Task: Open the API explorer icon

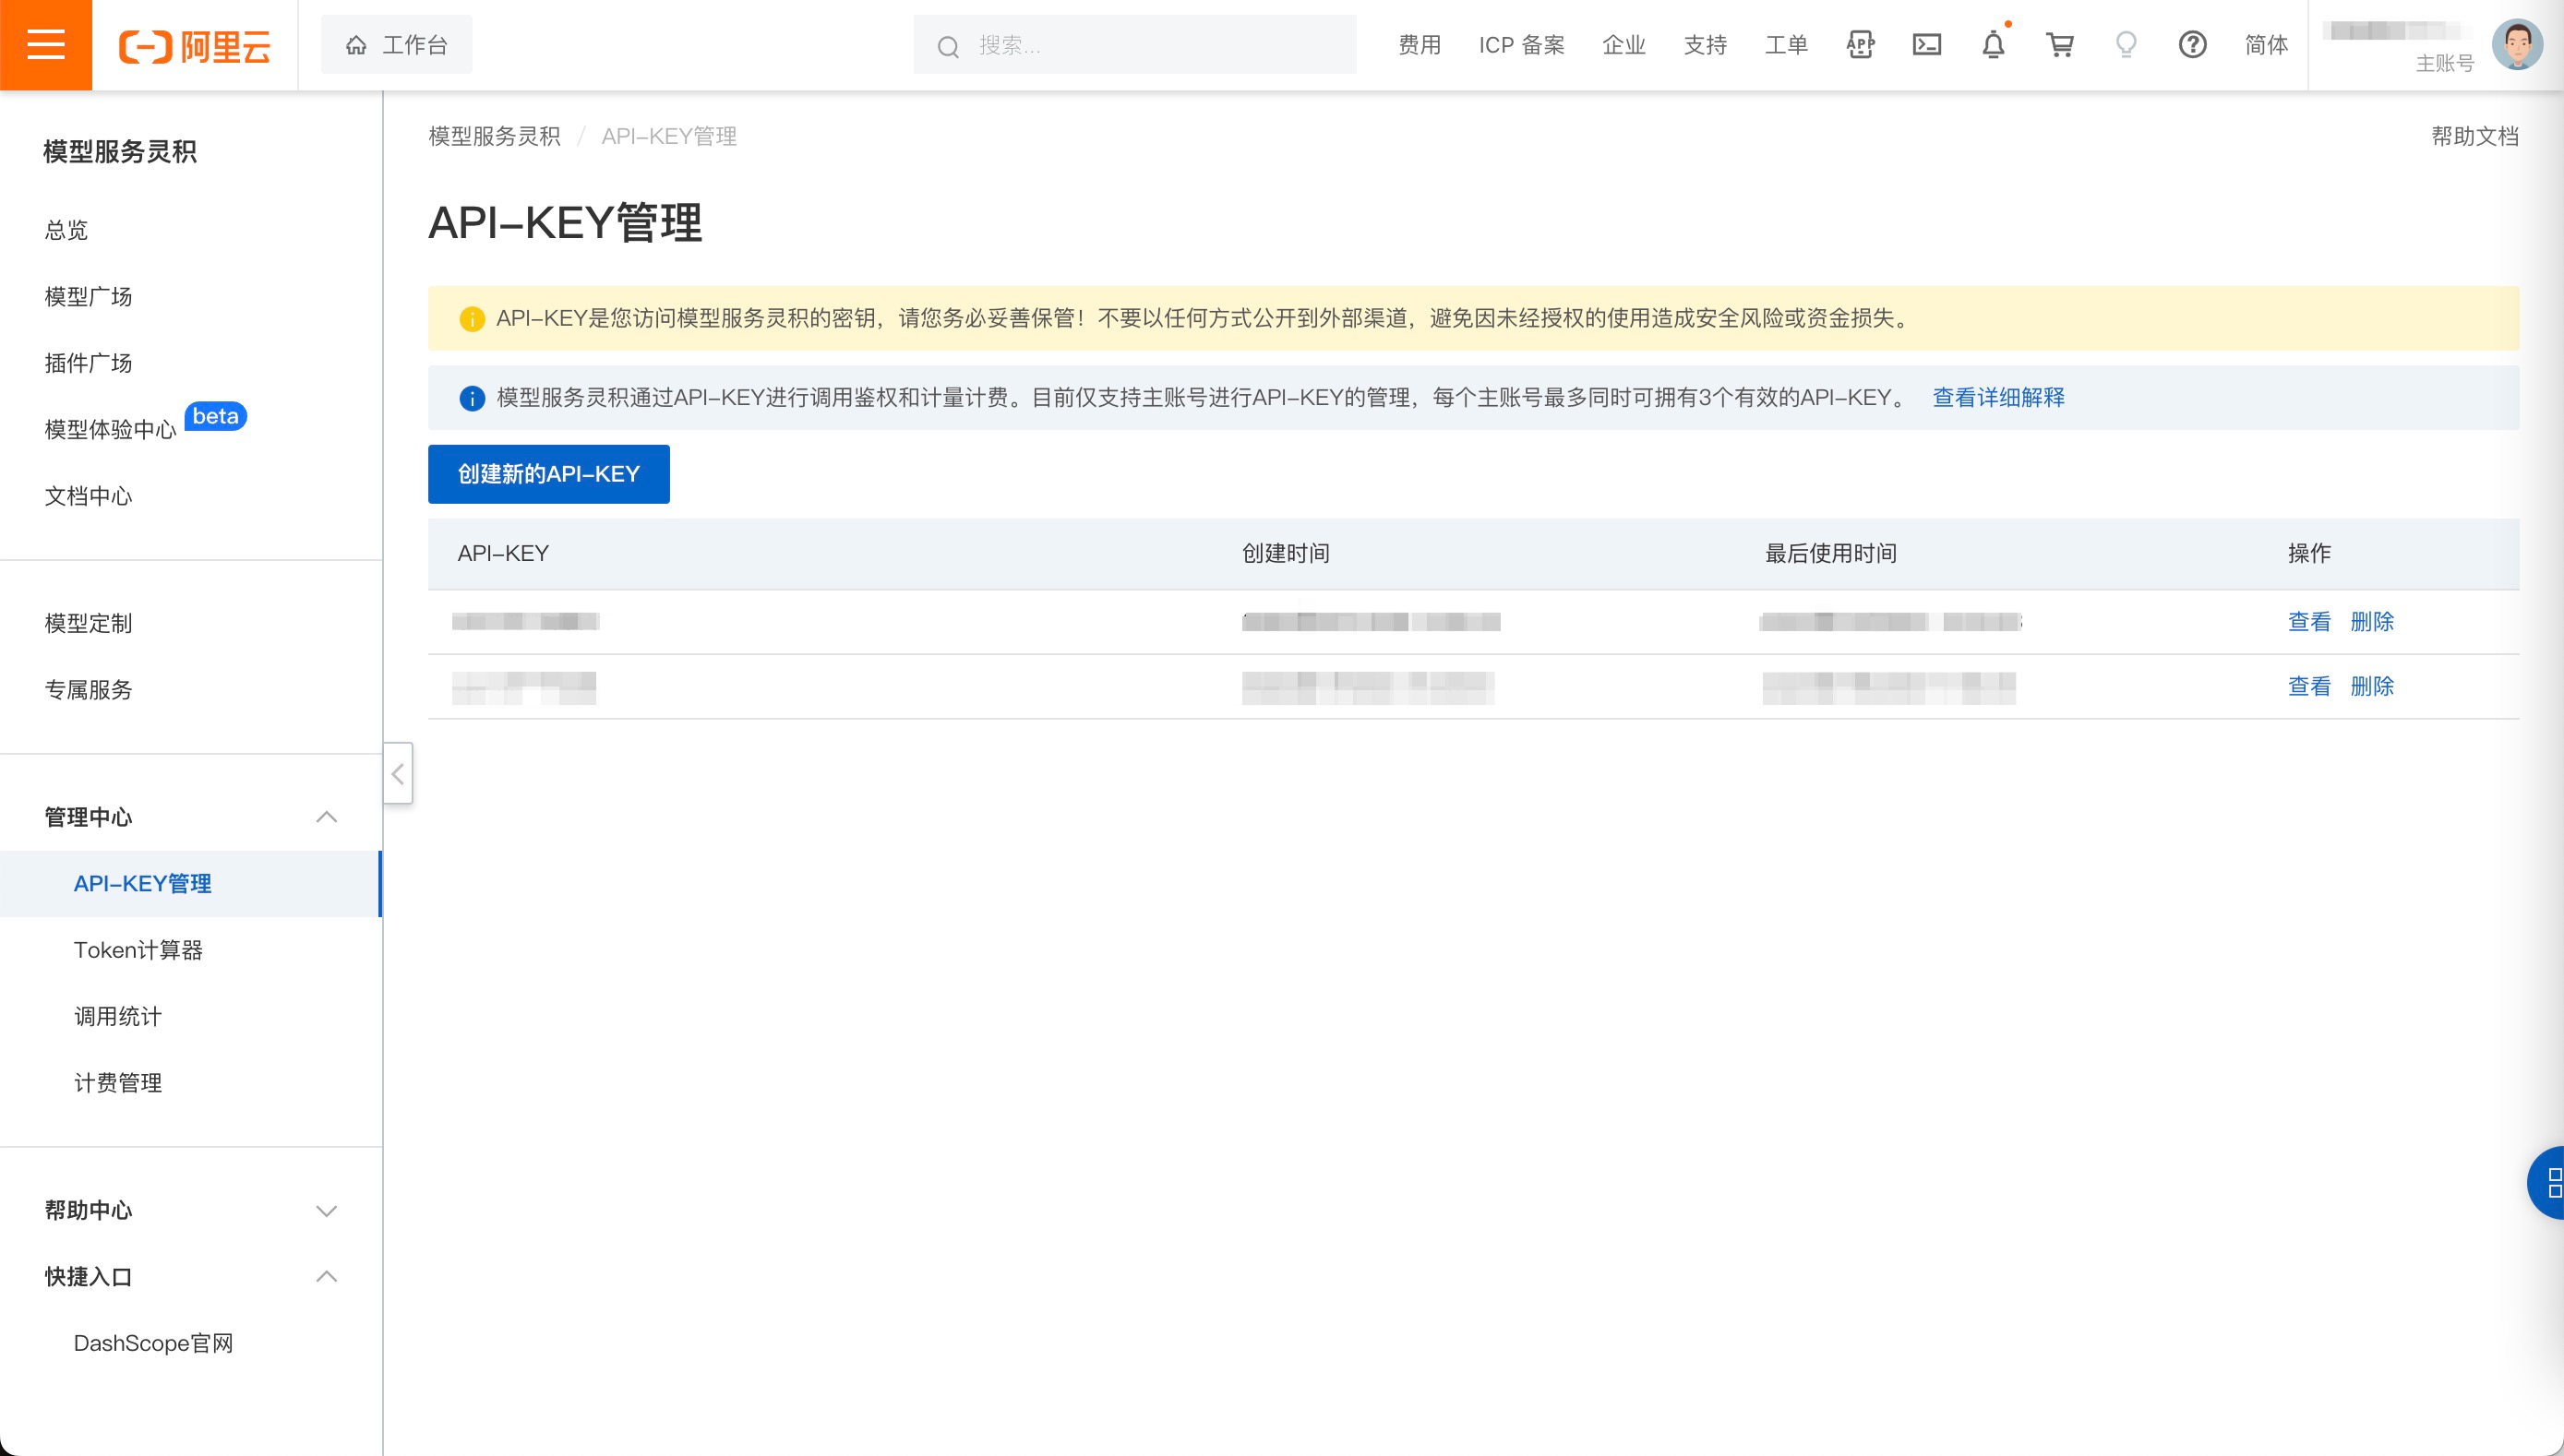Action: 1860,45
